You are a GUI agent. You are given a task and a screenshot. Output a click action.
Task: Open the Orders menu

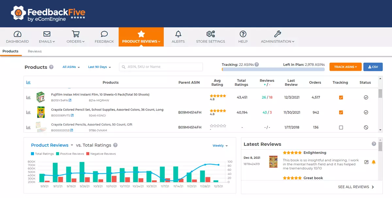(75, 37)
